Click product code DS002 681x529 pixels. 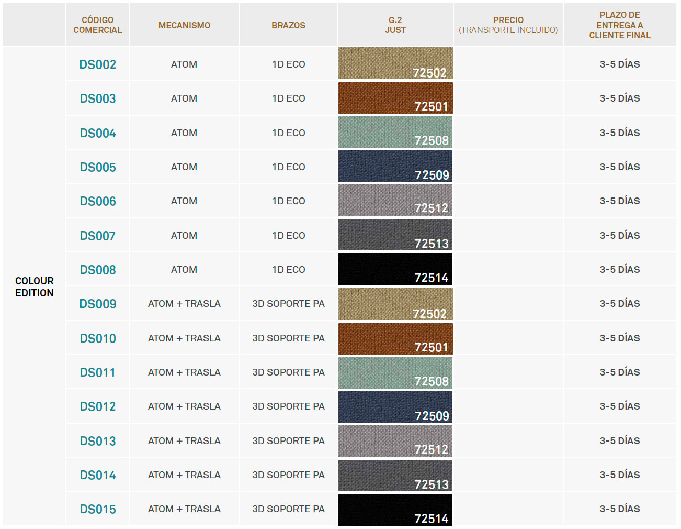click(x=98, y=64)
